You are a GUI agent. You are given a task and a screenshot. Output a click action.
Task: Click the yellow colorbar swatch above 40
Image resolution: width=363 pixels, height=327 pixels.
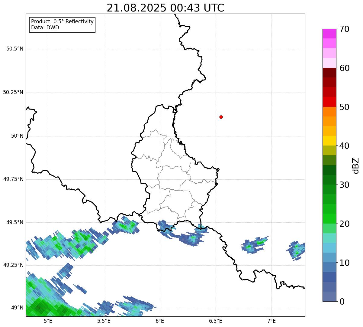329,141
